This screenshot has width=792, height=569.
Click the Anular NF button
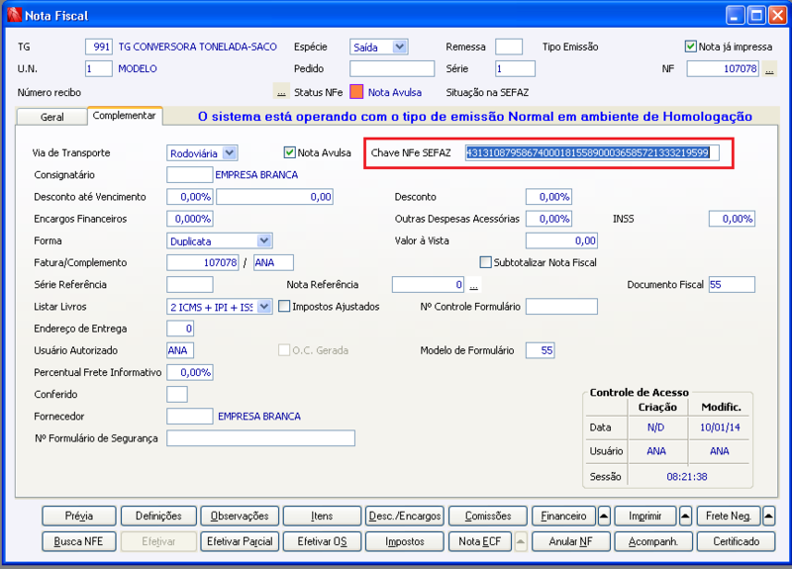[571, 541]
